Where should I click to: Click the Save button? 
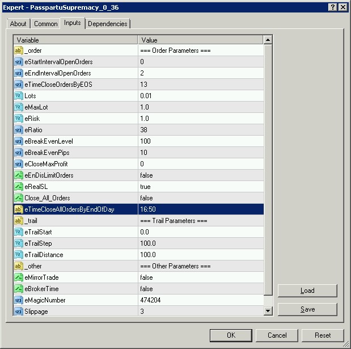click(307, 309)
